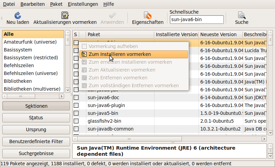The width and height of the screenshot is (275, 167).
Task: Select Basissystem (restricted) section
Action: tap(33, 58)
